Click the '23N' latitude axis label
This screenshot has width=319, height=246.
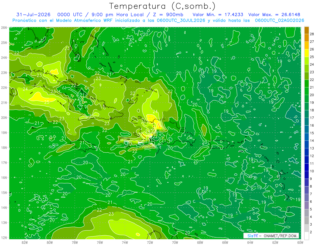click(4, 72)
